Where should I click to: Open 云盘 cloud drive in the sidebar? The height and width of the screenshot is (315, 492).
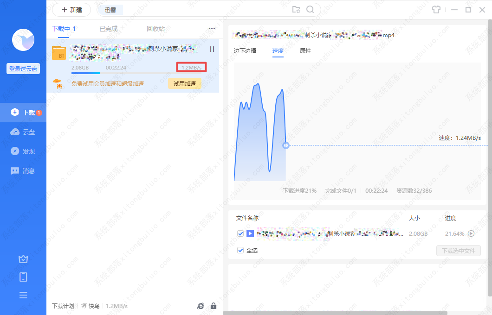tap(23, 132)
